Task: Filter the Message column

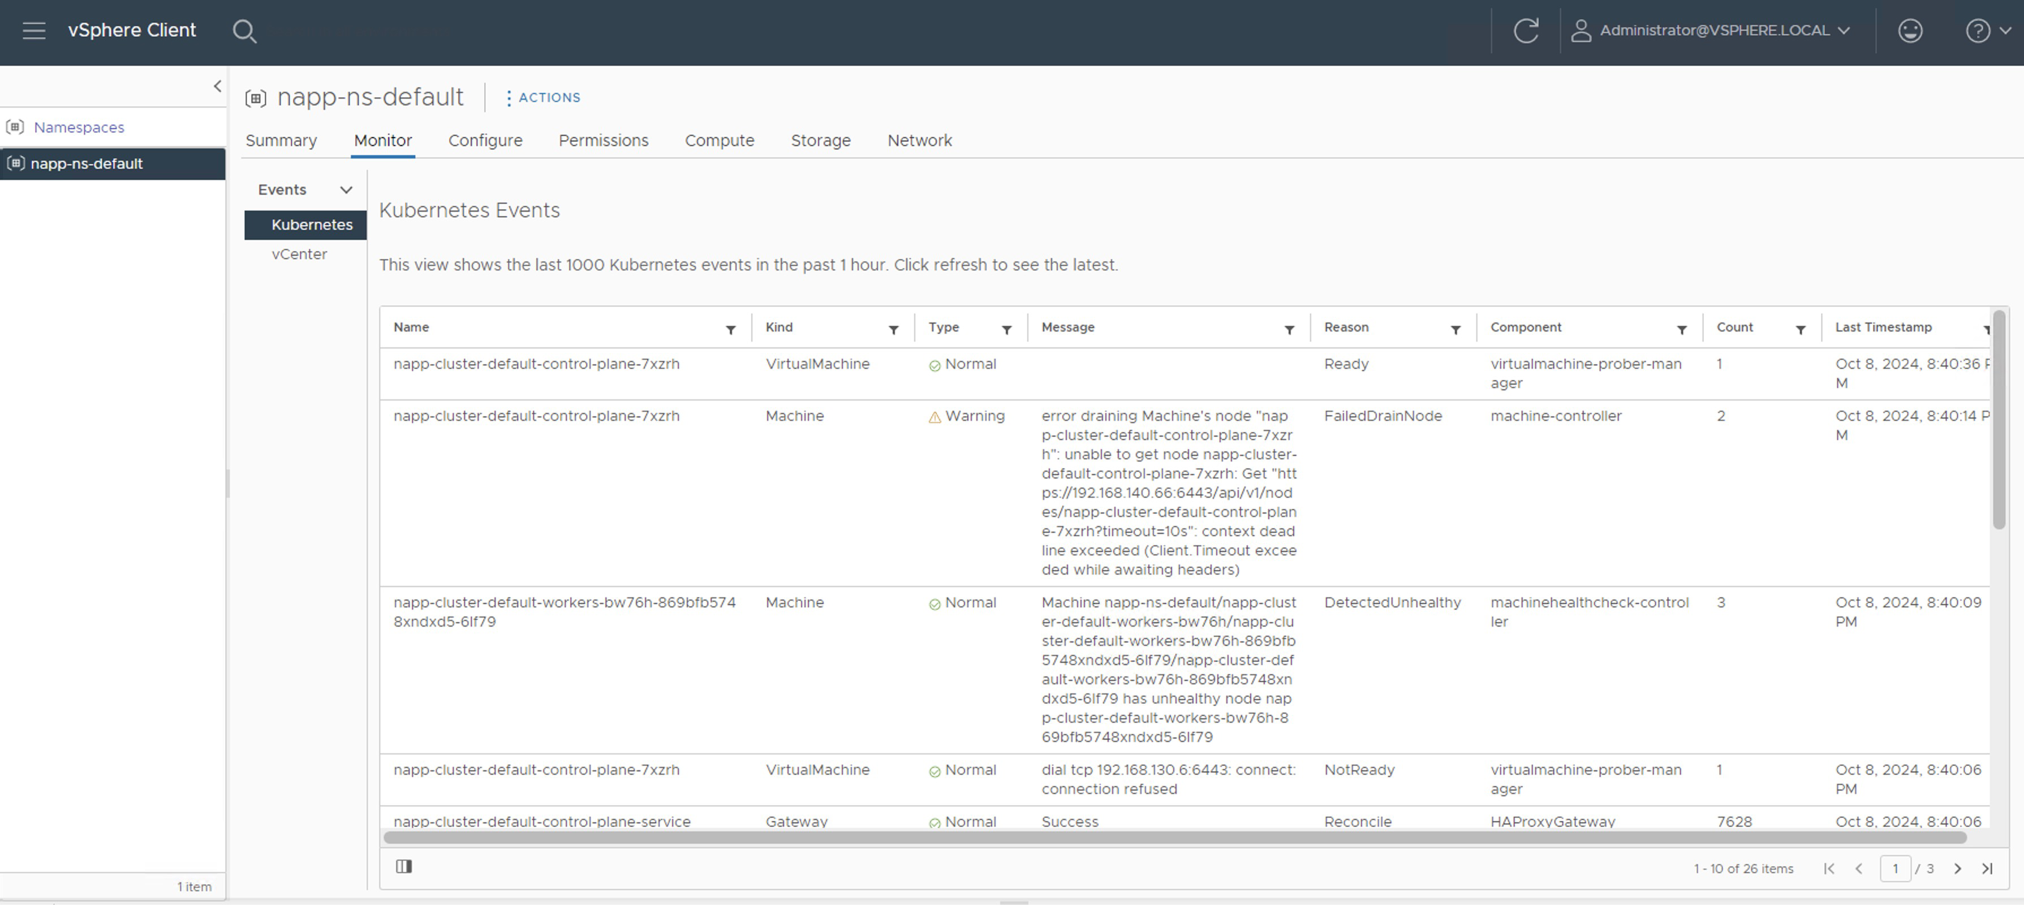Action: pyautogui.click(x=1289, y=330)
